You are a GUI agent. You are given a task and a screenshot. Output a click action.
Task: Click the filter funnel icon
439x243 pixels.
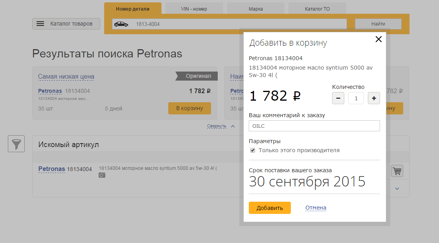16,144
